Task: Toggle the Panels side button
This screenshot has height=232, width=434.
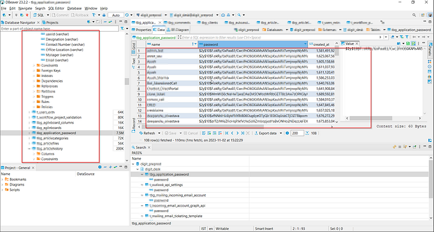Action: coord(430,49)
